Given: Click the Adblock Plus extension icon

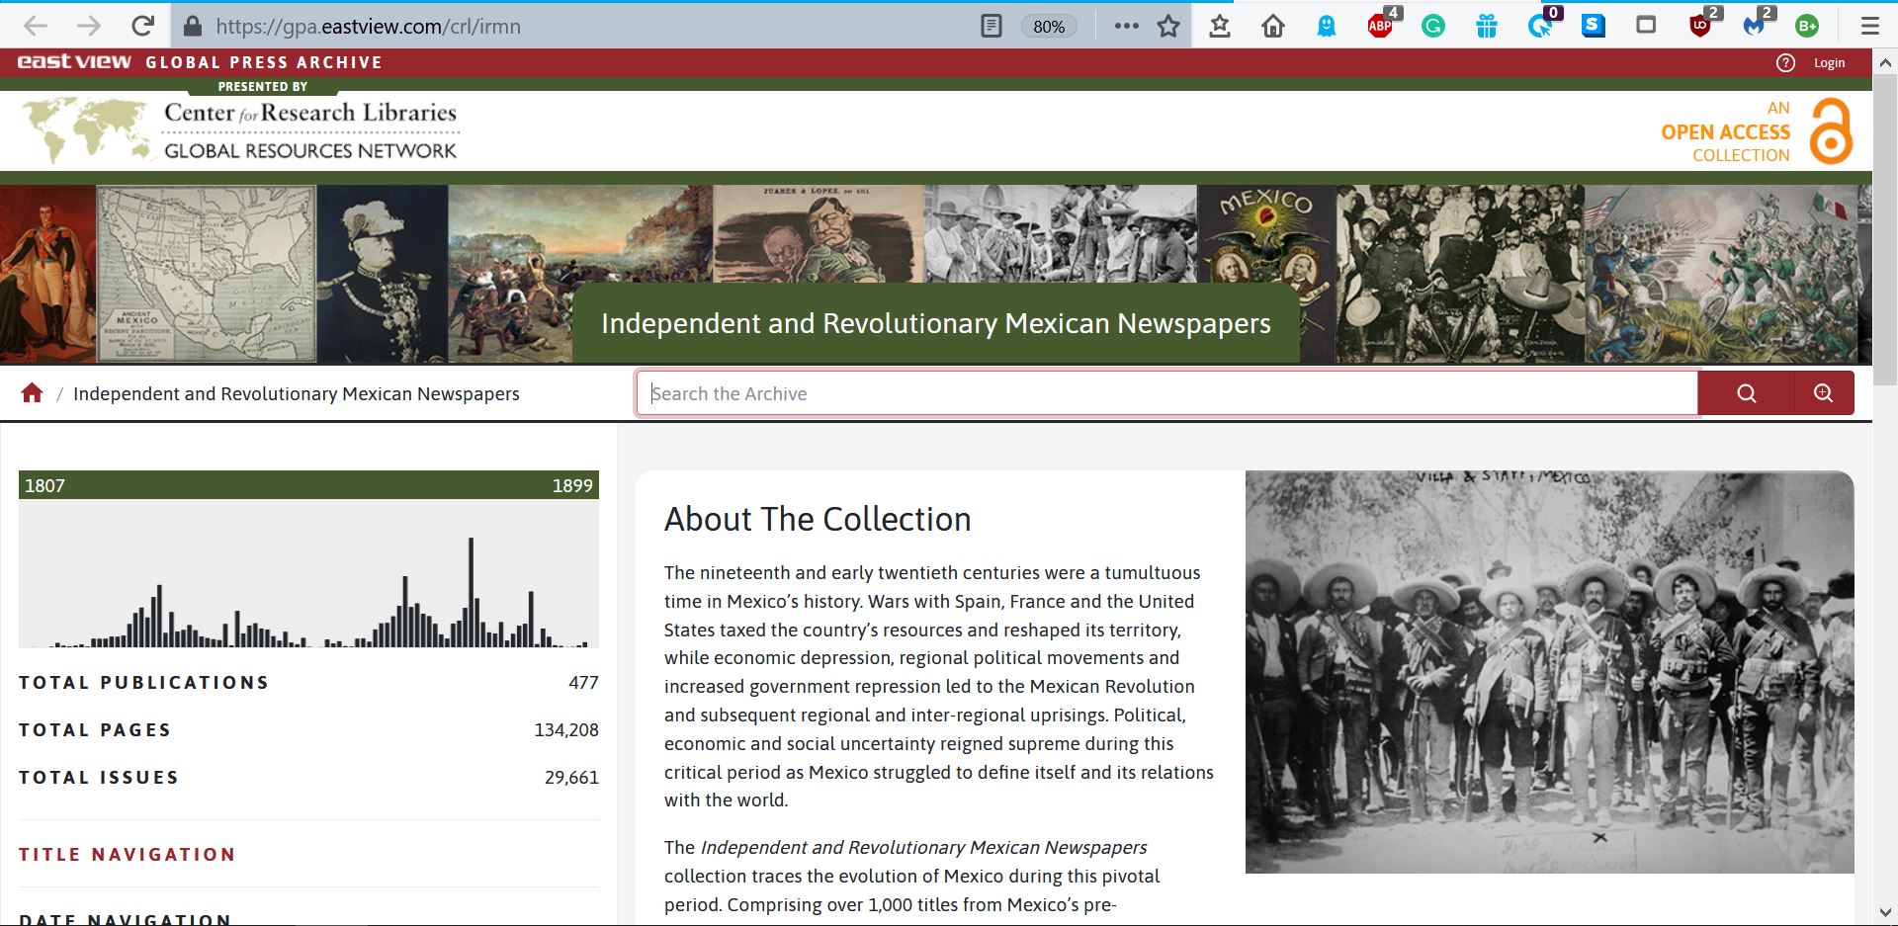Looking at the screenshot, I should [x=1380, y=26].
